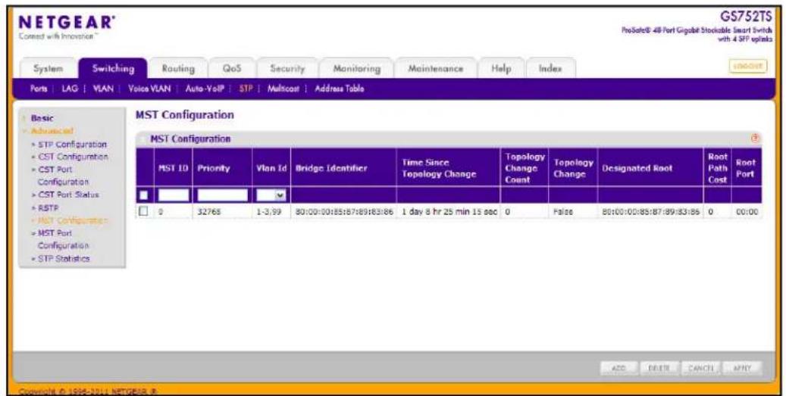Open the help icon in MST Configuration header
This screenshot has width=786, height=396.
click(756, 139)
